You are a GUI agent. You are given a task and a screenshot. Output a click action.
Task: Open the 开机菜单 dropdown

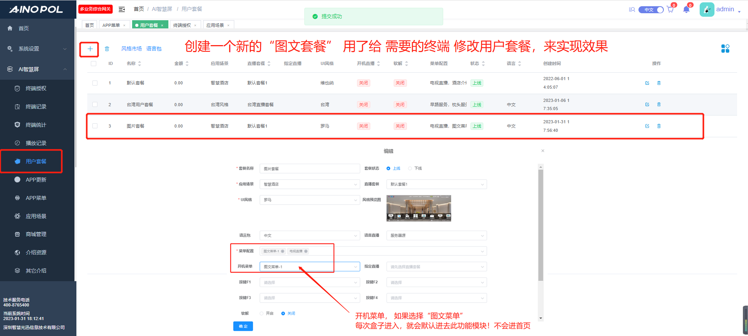(309, 267)
